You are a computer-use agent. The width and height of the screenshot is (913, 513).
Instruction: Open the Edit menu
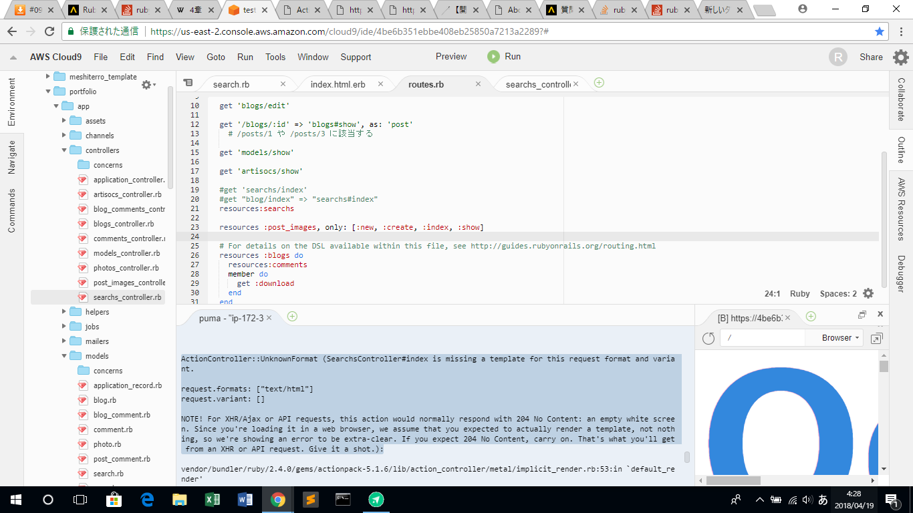pyautogui.click(x=127, y=57)
